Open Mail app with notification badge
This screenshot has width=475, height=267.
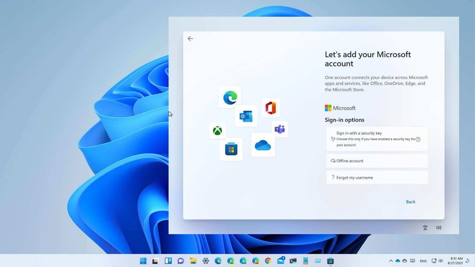coord(281,261)
